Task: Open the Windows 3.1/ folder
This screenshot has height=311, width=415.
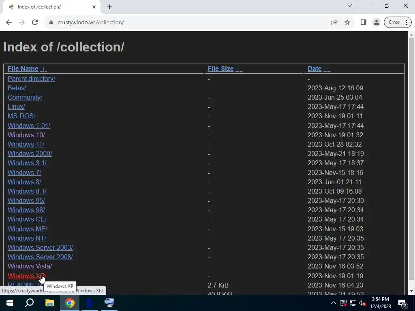Action: click(27, 163)
